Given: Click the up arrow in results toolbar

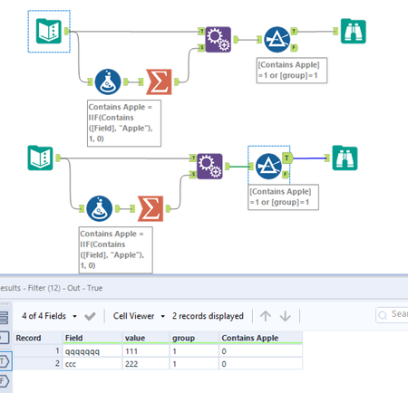Looking at the screenshot, I should point(266,316).
